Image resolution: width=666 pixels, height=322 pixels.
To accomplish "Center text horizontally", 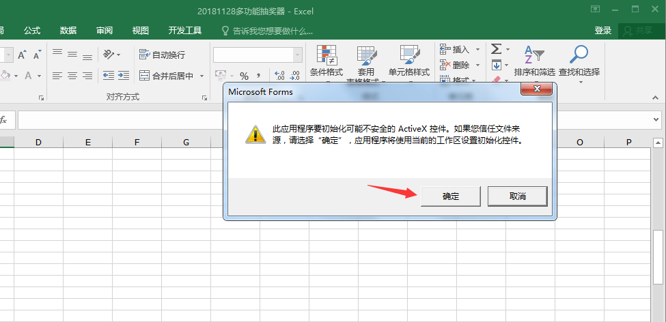I will point(72,76).
